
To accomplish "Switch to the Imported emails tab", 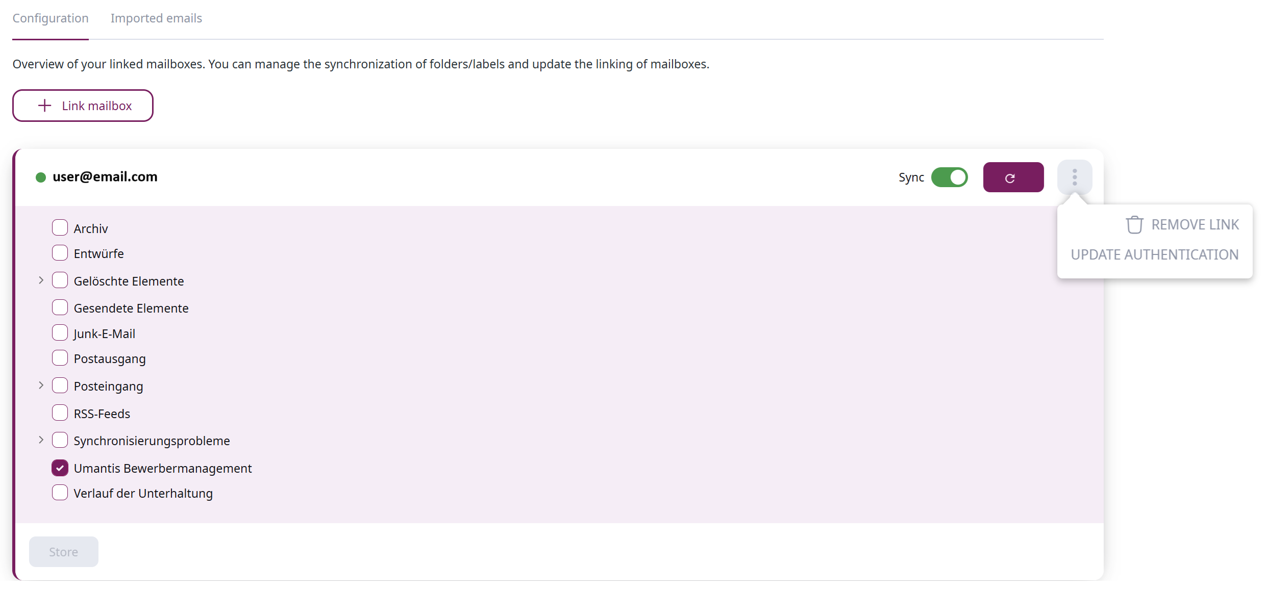I will [x=156, y=18].
